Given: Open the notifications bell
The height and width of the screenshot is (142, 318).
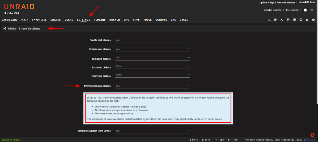Looking at the screenshot, I should 305,10.
